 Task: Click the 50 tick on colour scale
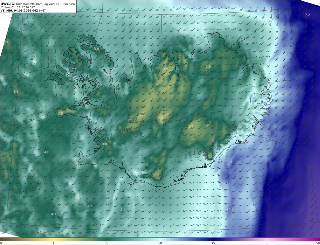click(x=318, y=243)
